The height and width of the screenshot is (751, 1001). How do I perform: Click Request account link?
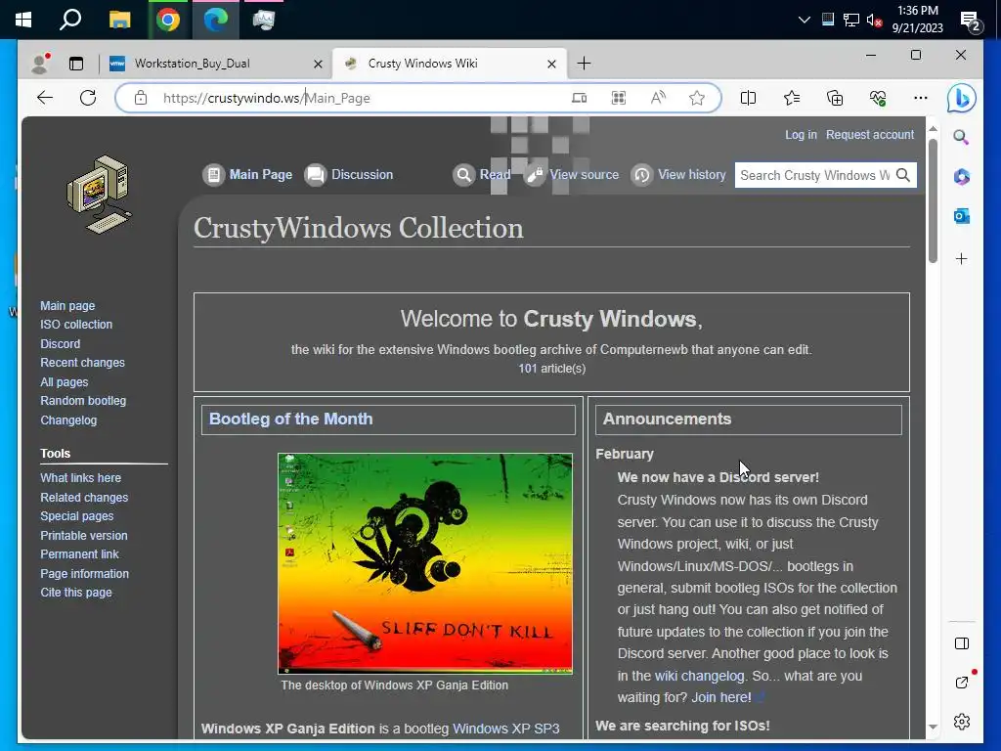(869, 135)
